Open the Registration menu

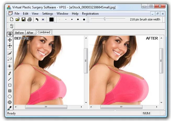tap(90, 14)
